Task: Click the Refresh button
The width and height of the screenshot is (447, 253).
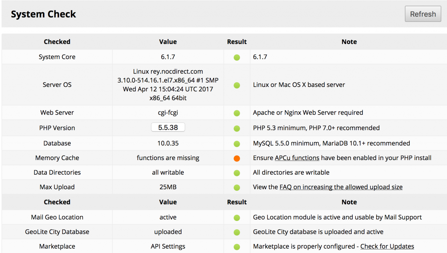Action: 423,14
